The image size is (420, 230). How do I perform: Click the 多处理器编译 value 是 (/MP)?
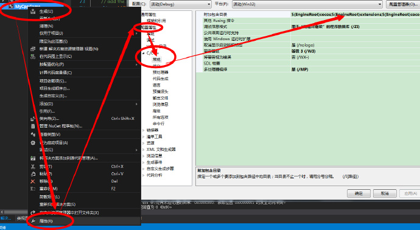[355, 69]
